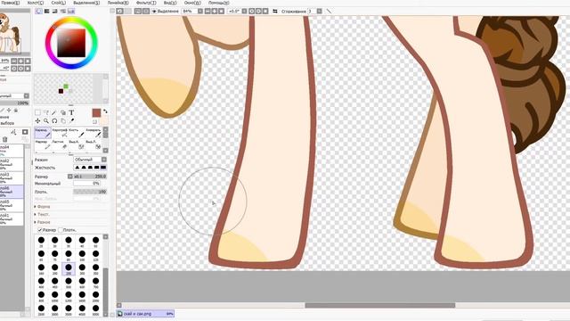Viewport: 570px width, 321px height.
Task: Select the Move tool (cross arrows)
Action: click(37, 121)
